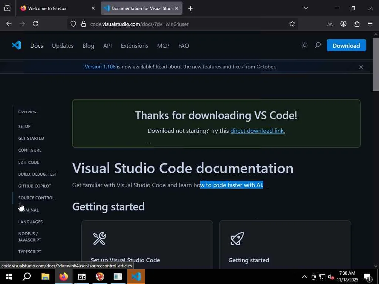Image resolution: width=379 pixels, height=284 pixels.
Task: Open the site search magnifier icon
Action: pyautogui.click(x=318, y=45)
